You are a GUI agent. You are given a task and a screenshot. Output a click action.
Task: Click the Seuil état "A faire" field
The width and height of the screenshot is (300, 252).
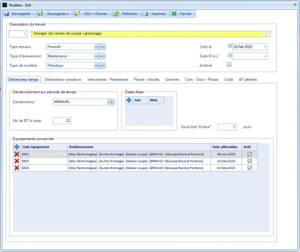[227, 127]
